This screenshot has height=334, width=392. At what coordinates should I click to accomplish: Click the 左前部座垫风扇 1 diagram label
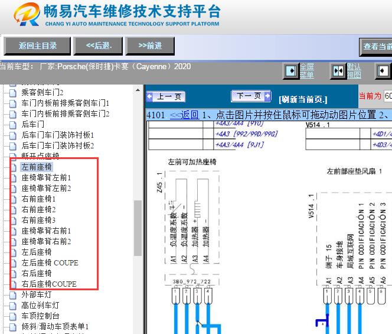click(x=354, y=171)
